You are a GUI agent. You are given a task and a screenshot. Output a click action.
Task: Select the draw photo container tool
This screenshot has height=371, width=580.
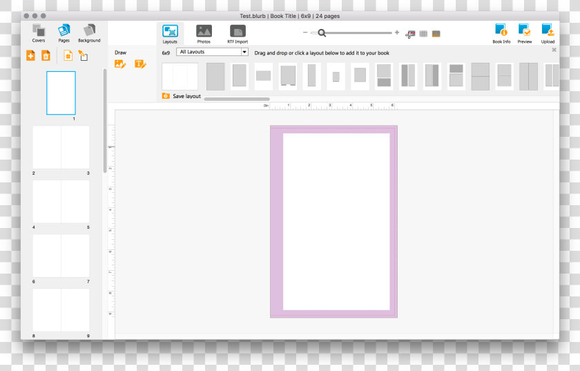[x=120, y=64]
